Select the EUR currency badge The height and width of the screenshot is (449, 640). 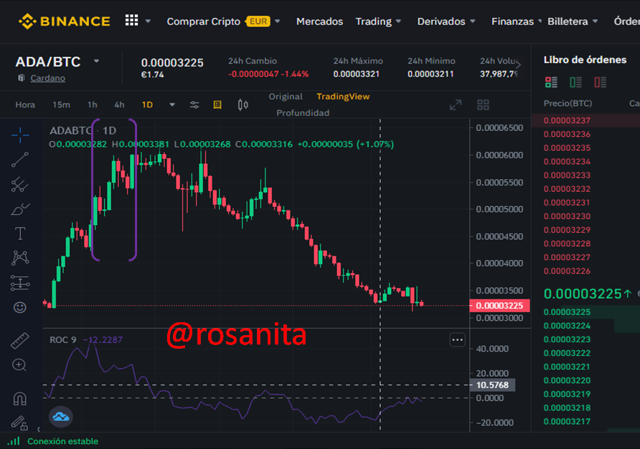(258, 21)
